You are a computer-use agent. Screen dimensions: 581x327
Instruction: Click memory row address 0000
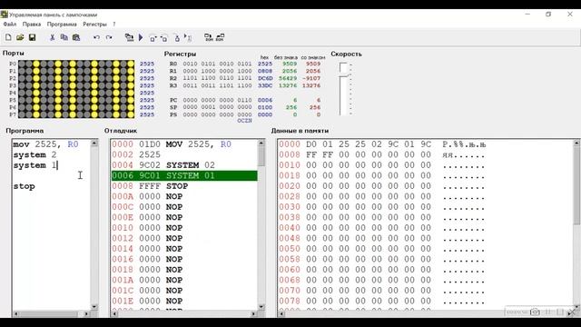point(290,144)
